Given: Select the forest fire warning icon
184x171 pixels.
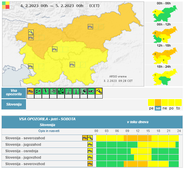Looking at the screenshot, I should coord(84,91).
